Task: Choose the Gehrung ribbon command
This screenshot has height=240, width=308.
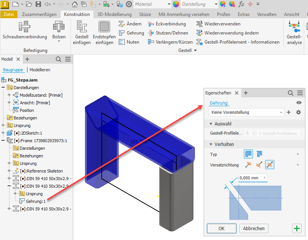Action: (x=131, y=33)
